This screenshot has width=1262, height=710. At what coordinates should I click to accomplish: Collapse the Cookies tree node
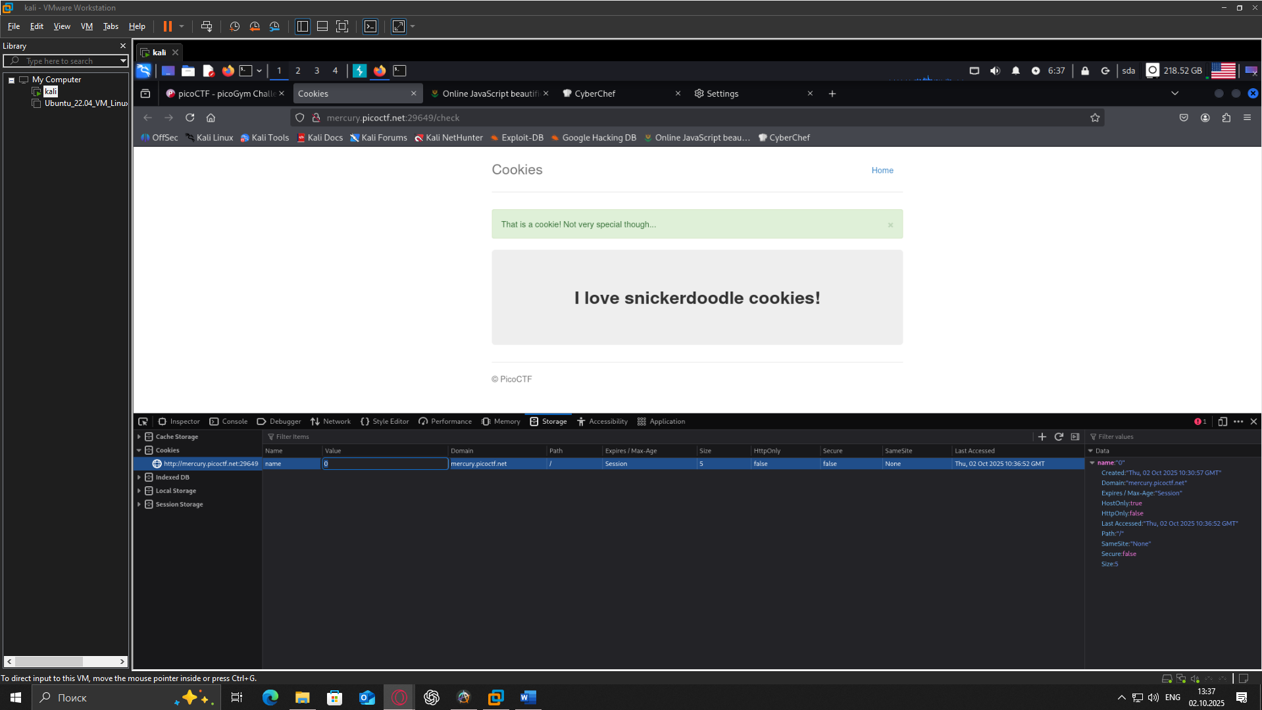point(139,451)
